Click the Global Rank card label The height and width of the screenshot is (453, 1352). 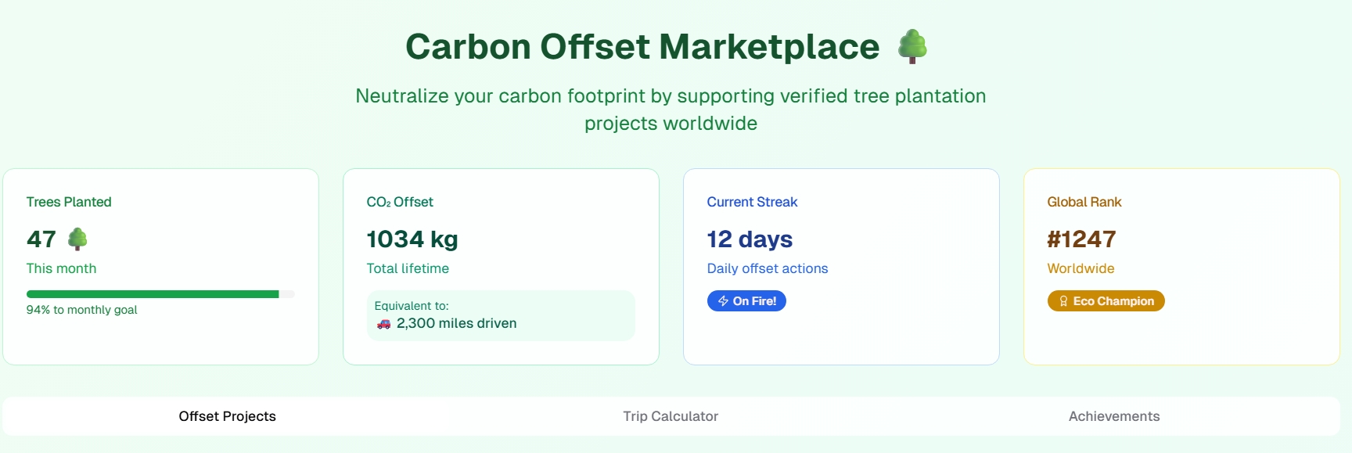tap(1084, 202)
